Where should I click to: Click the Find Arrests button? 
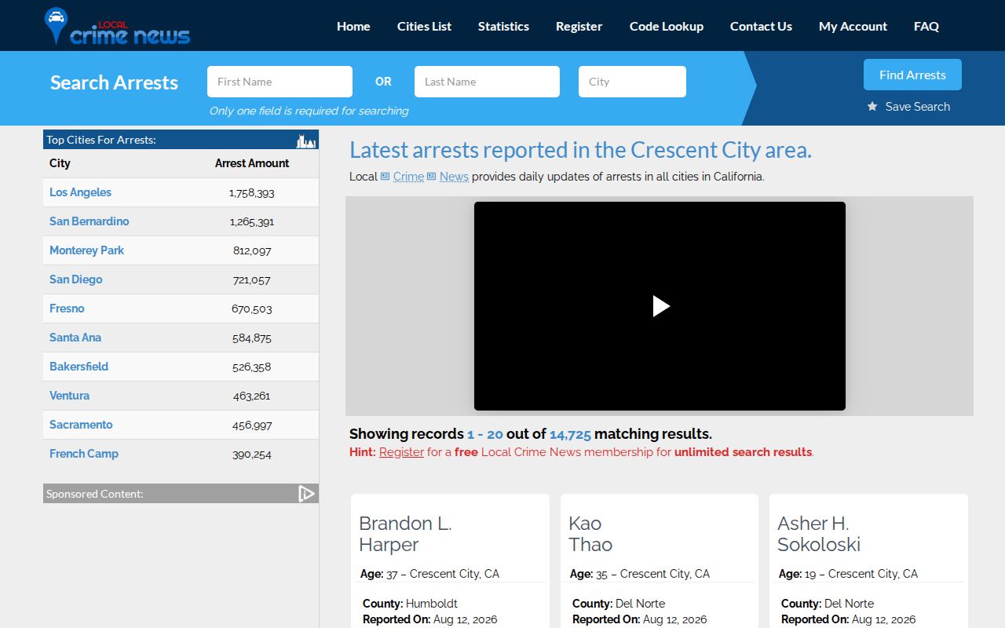point(912,75)
